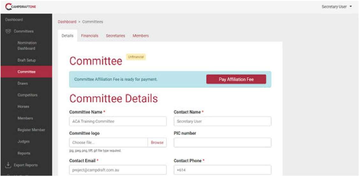Screen dimensions: 359x176
Task: Go to Dashboard via the breadcrumb link
Action: point(67,22)
